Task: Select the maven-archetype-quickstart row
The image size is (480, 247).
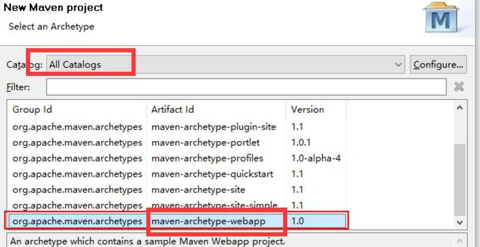Action: (x=177, y=174)
